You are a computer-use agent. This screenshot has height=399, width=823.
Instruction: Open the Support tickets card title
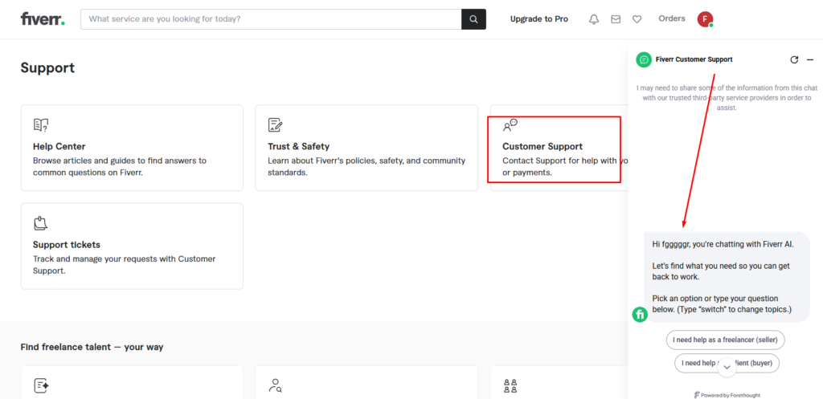click(x=67, y=244)
